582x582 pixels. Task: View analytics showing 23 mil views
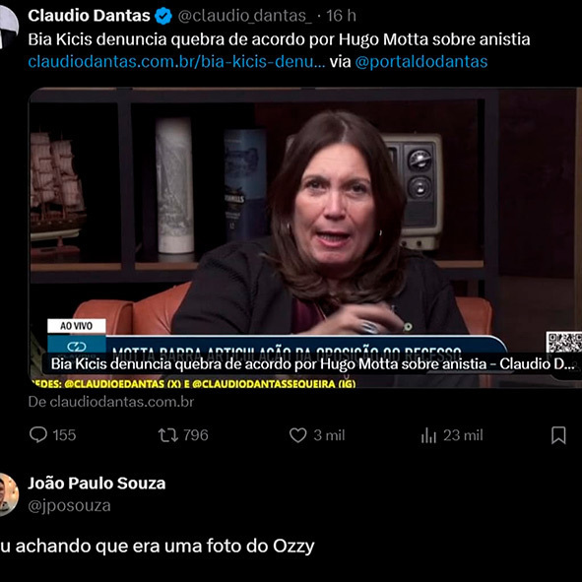pyautogui.click(x=428, y=435)
